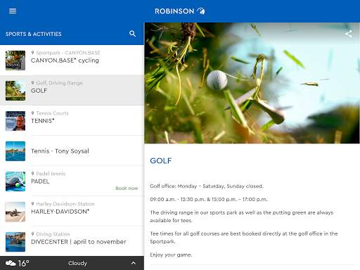
Task: Tap the dive center boat thumbnail
Action: pos(15,242)
